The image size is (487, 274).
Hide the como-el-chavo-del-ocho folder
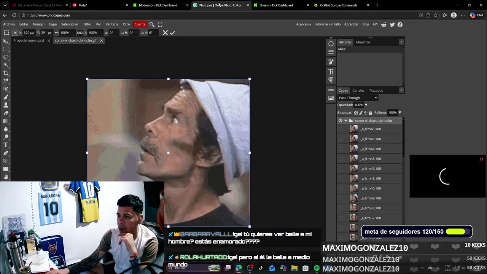coord(341,121)
